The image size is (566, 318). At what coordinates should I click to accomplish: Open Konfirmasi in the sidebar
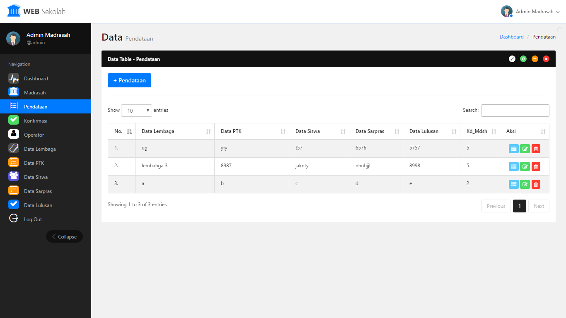(36, 120)
